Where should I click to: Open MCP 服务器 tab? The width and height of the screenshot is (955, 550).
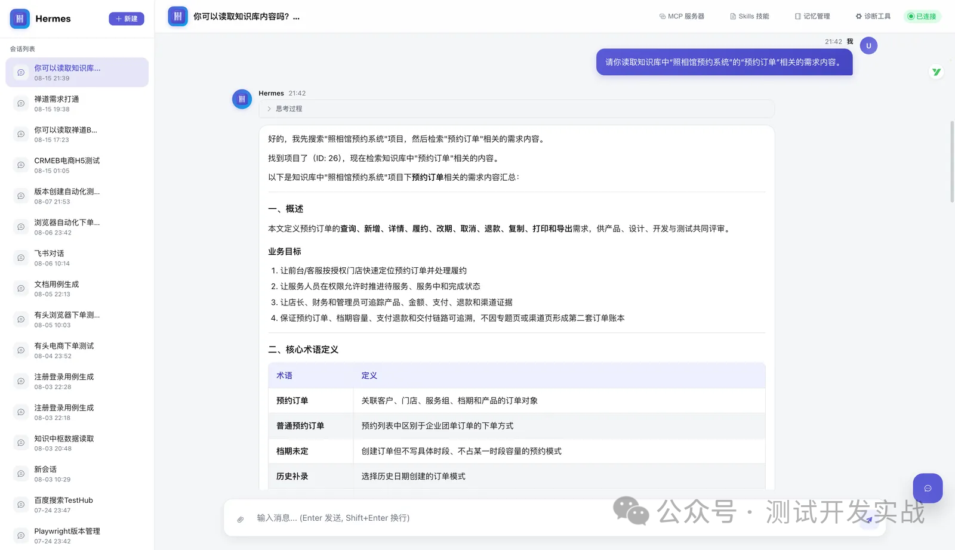(x=682, y=16)
